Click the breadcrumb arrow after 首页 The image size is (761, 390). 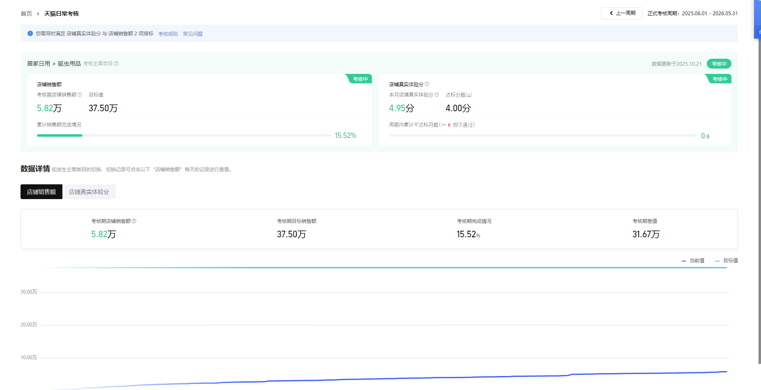tap(38, 14)
